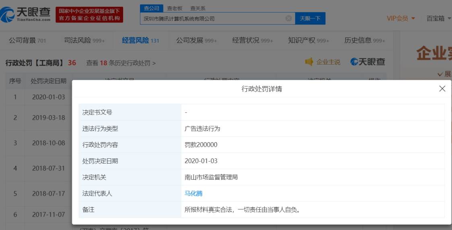Select the 罚款200000 value in dialog
This screenshot has height=230, width=452.
pyautogui.click(x=201, y=145)
